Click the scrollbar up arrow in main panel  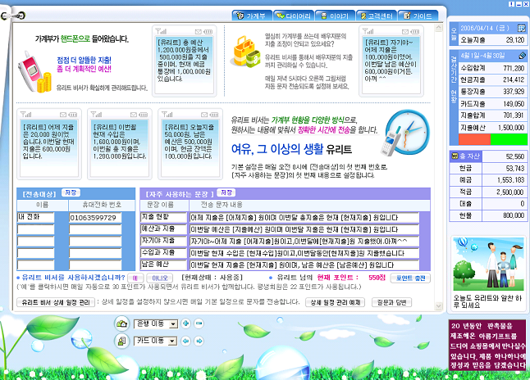439,28
